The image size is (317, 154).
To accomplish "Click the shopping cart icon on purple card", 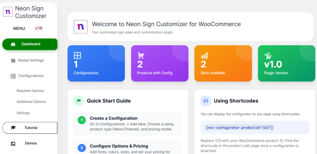I will pyautogui.click(x=141, y=56).
